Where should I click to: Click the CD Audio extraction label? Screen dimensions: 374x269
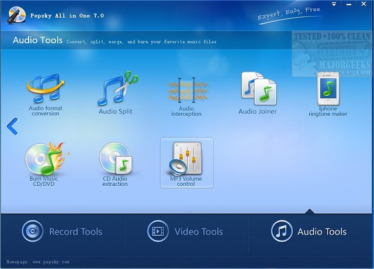point(115,181)
